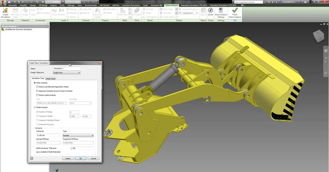The height and width of the screenshot is (172, 329).
Task: Open the Adjusted x1 display dropdown
Action: coord(190,13)
